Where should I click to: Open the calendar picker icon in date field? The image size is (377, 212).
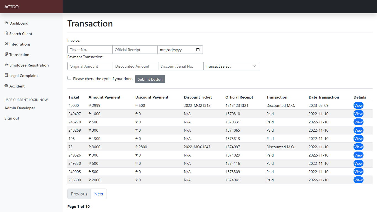pyautogui.click(x=198, y=50)
